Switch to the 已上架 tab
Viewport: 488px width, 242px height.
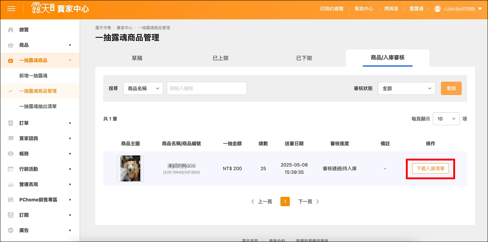[220, 58]
